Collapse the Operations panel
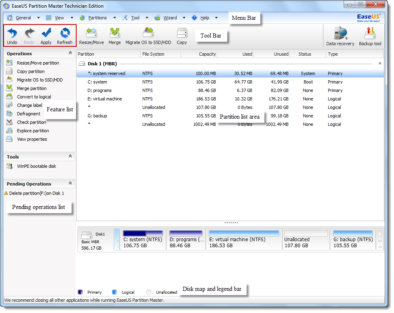The height and width of the screenshot is (313, 394). tap(70, 53)
